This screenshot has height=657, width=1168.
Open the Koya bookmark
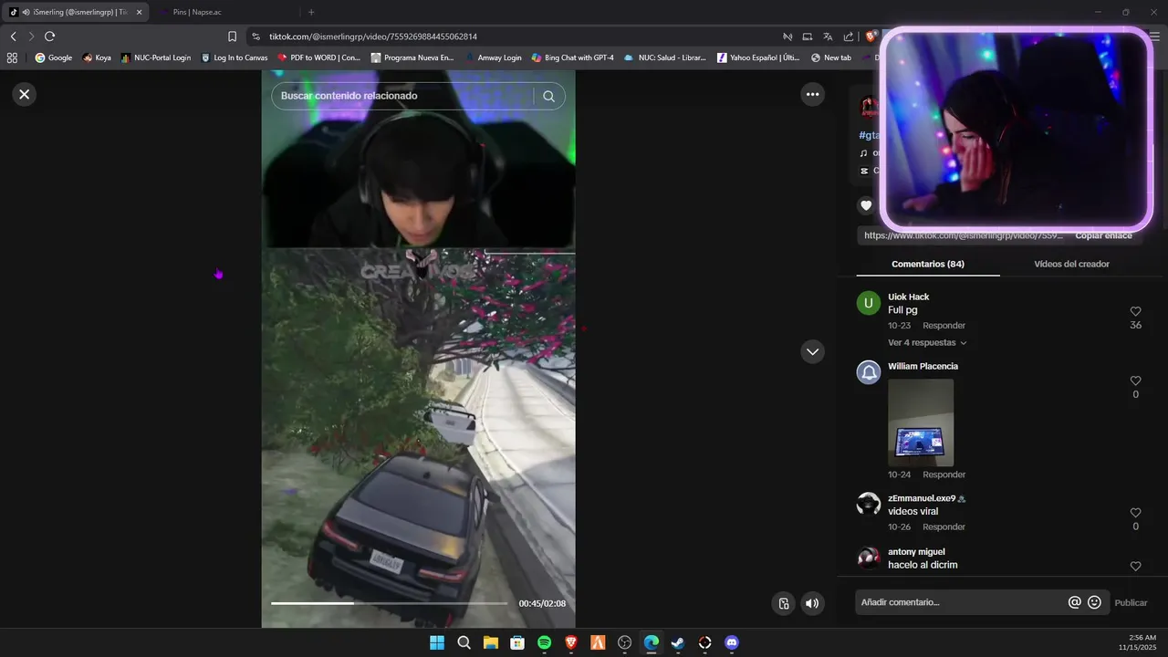[97, 57]
